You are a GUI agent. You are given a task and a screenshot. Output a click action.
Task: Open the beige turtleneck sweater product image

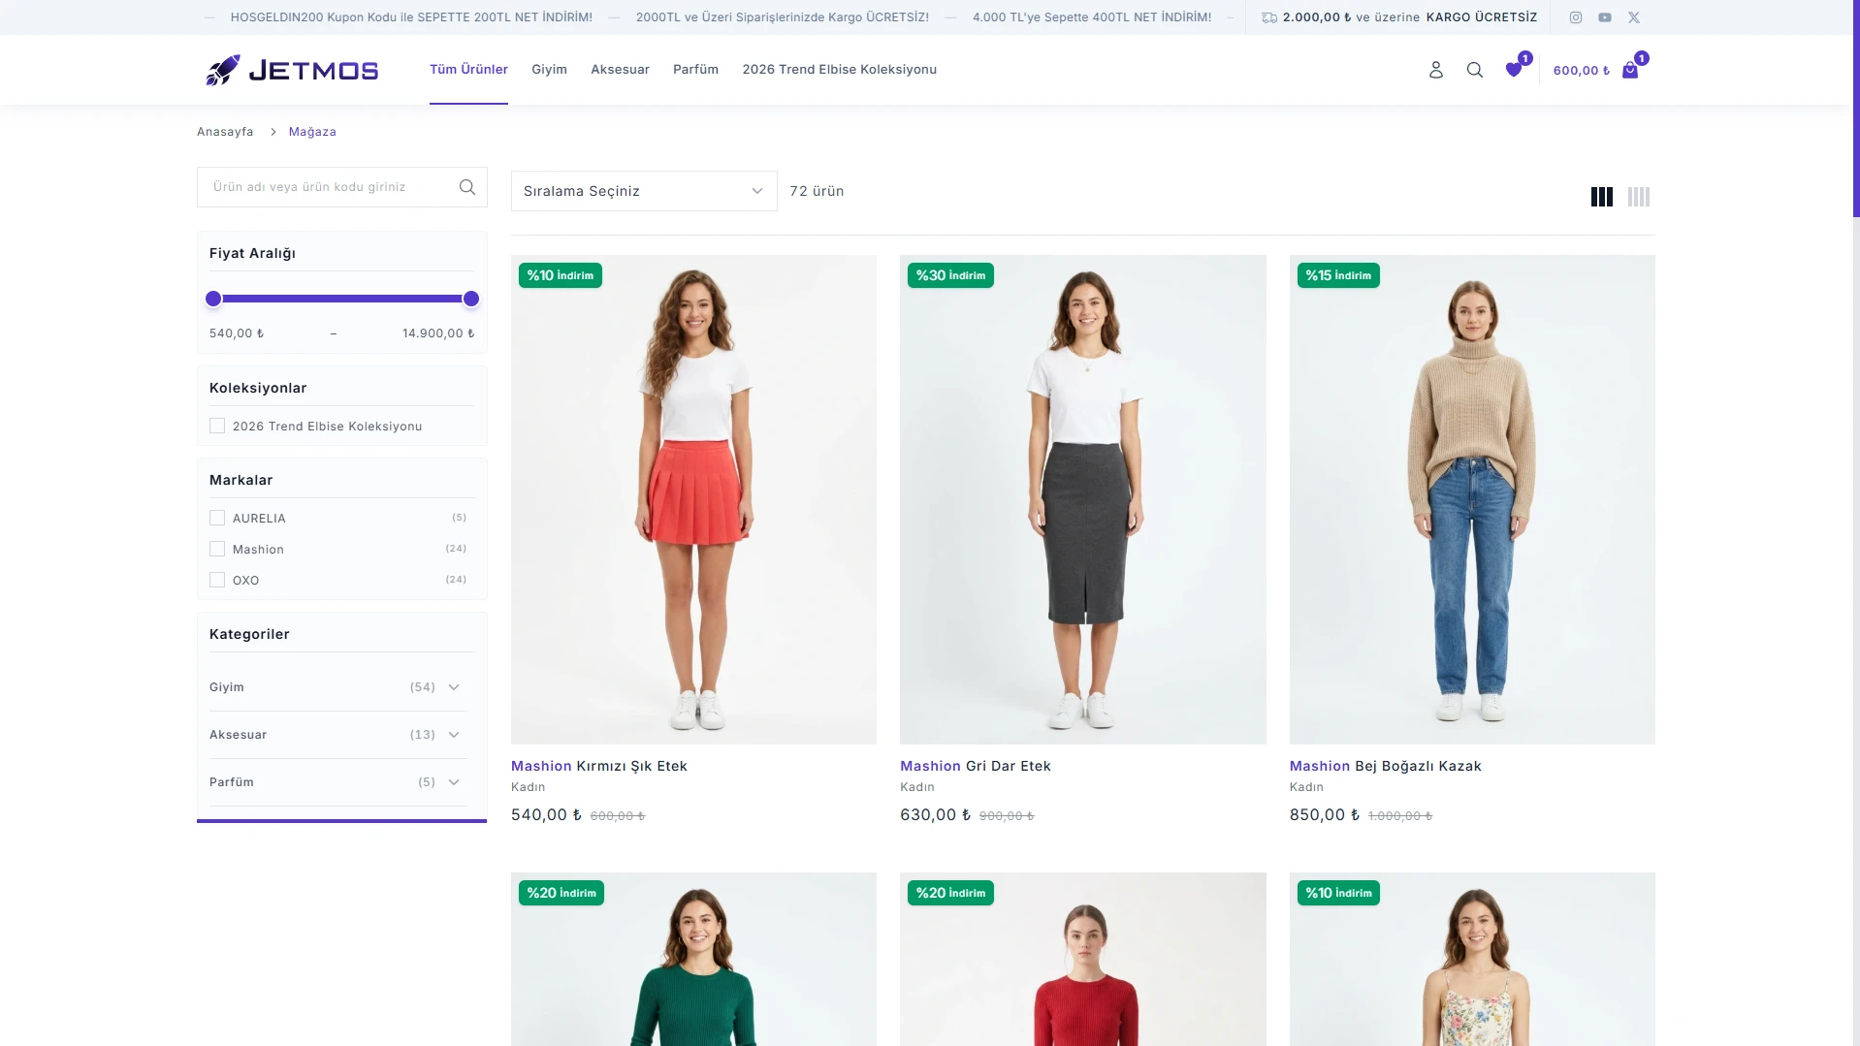tap(1472, 499)
